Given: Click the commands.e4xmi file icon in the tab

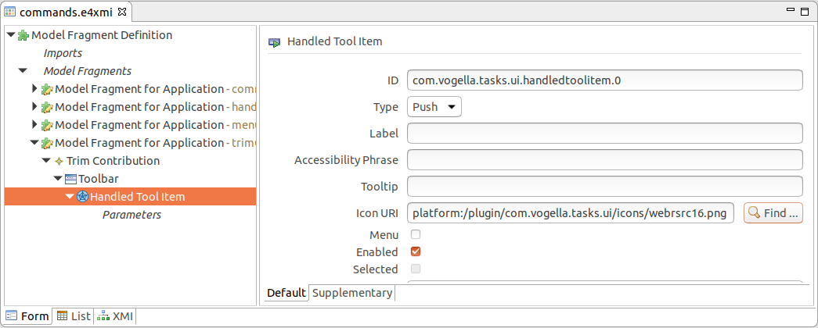Looking at the screenshot, I should [10, 12].
